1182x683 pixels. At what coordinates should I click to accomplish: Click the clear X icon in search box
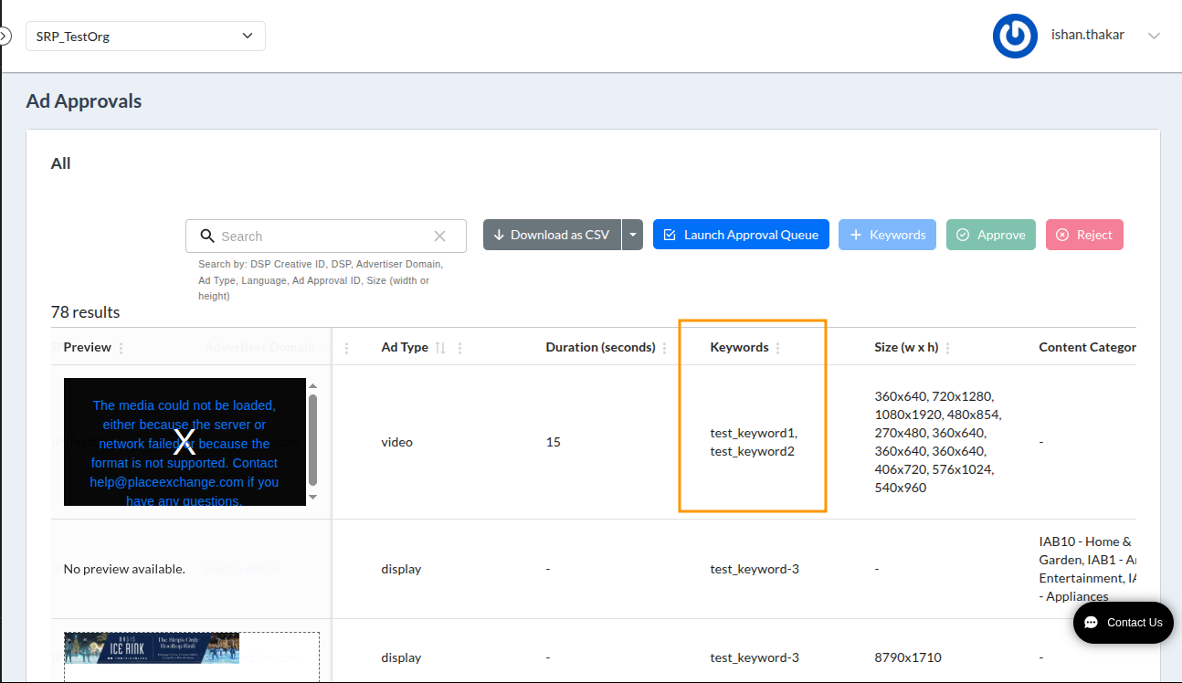point(439,236)
